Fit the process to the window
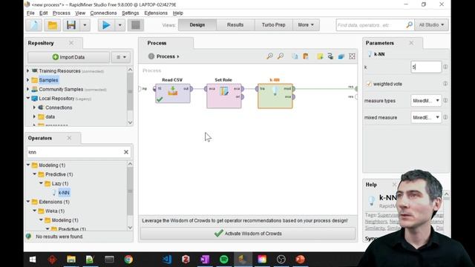 point(352,56)
